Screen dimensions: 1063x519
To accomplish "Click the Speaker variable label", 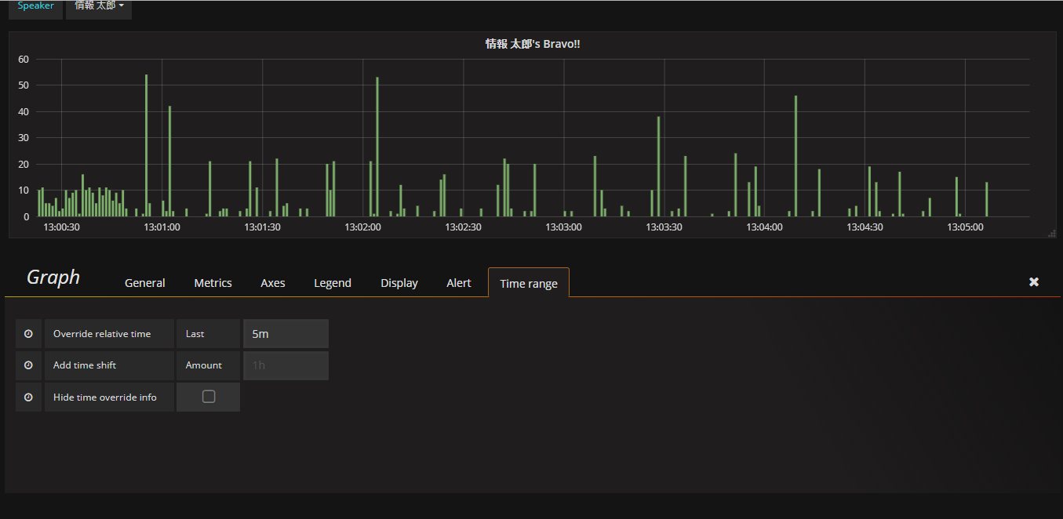I will 36,6.
